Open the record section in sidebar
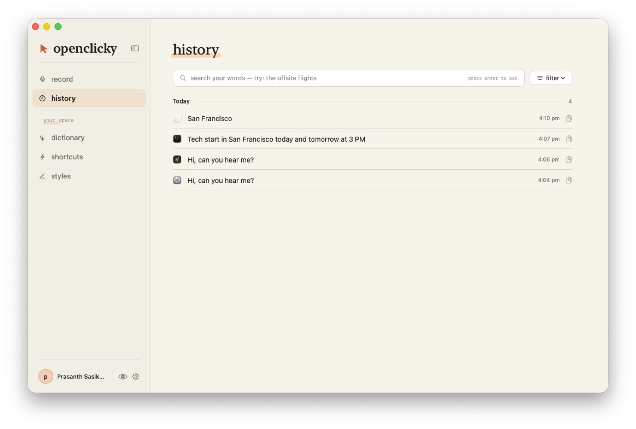 pyautogui.click(x=89, y=79)
